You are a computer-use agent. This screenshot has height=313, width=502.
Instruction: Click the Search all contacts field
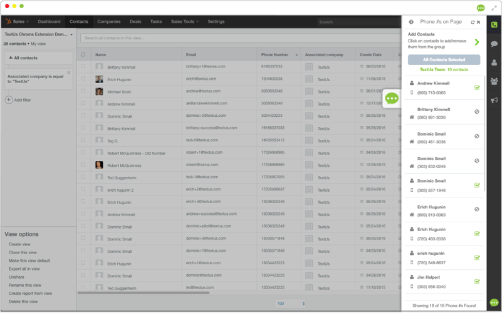[240, 38]
